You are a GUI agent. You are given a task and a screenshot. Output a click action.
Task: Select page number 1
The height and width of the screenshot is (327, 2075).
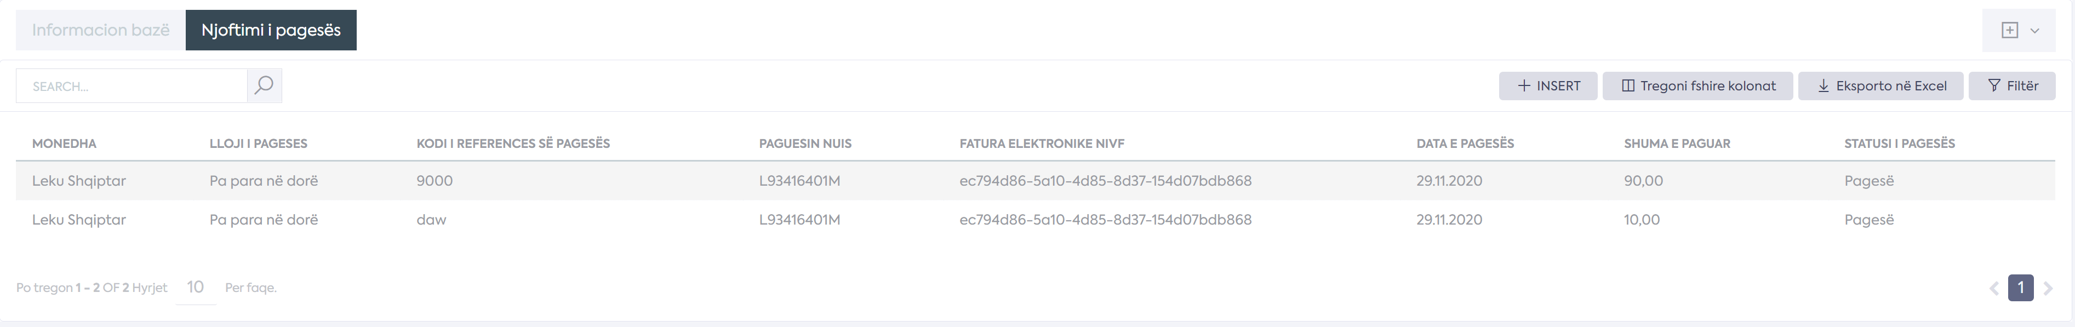point(2020,288)
